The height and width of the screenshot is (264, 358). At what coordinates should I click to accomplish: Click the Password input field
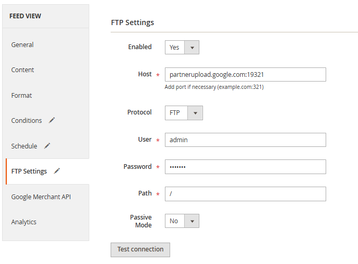click(245, 167)
